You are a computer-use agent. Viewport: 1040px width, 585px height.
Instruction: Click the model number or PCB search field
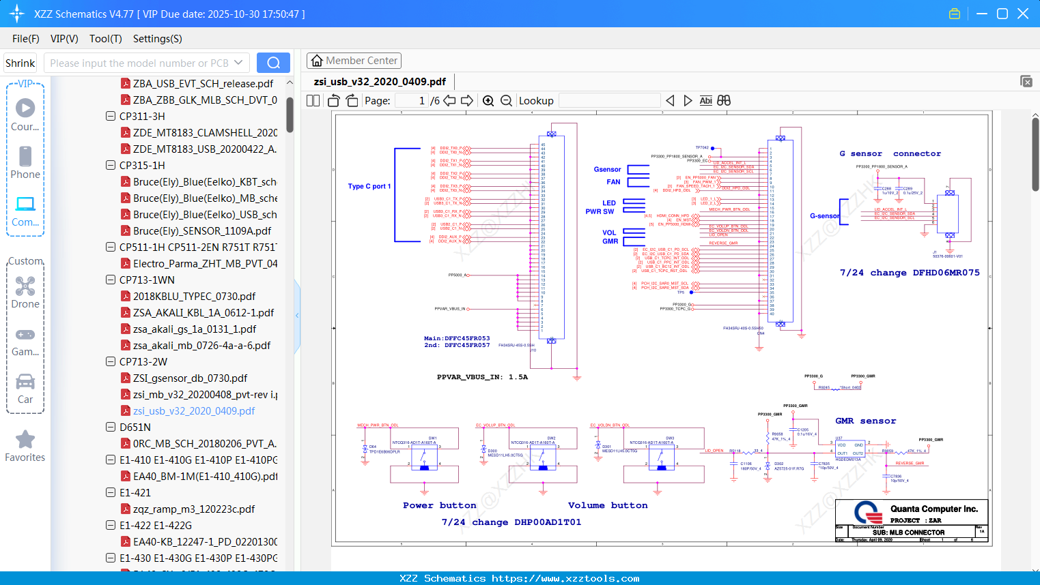(x=147, y=63)
